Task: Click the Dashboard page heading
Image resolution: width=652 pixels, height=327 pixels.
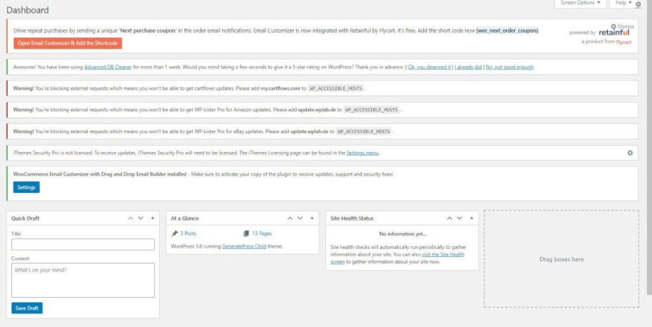Action: pos(27,10)
